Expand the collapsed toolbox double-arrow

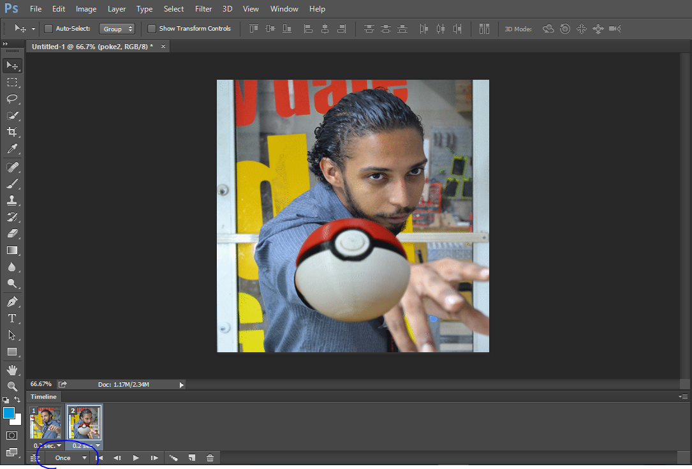coord(5,44)
